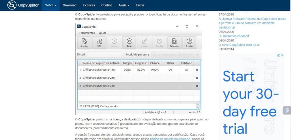
Task: Click the Iniciar play toolbar icon
Action: pos(114,43)
